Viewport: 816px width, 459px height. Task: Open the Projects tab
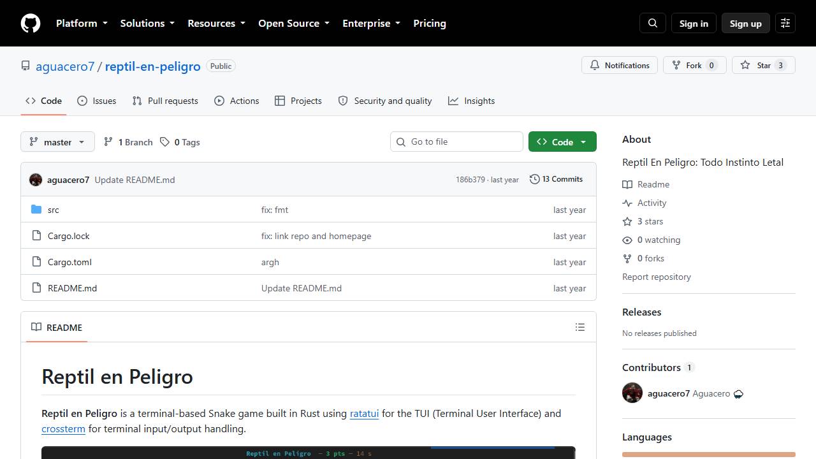[x=298, y=101]
